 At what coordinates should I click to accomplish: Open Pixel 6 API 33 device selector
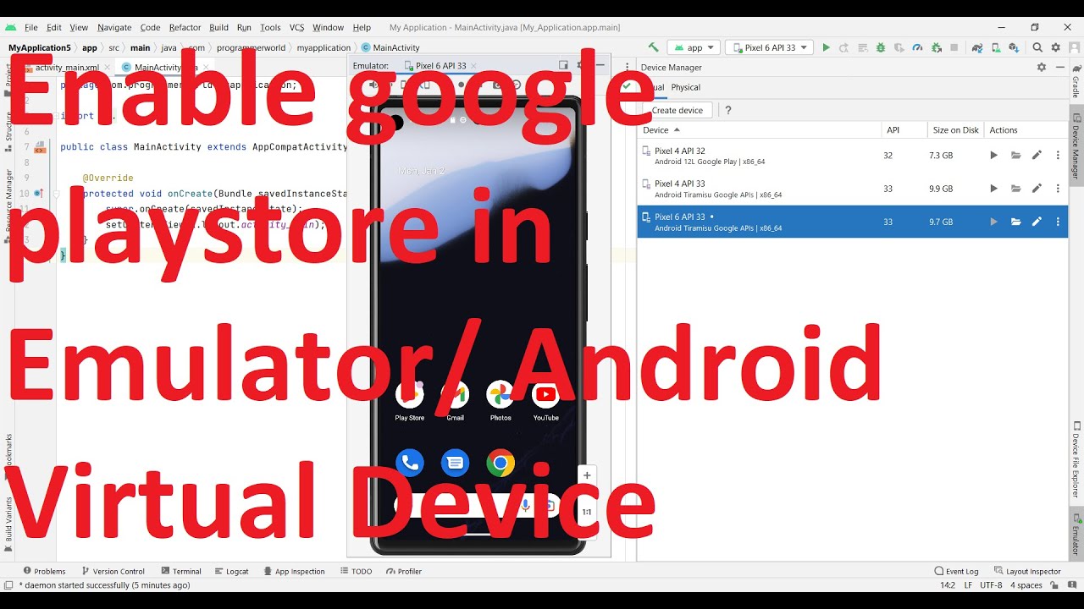(x=769, y=47)
